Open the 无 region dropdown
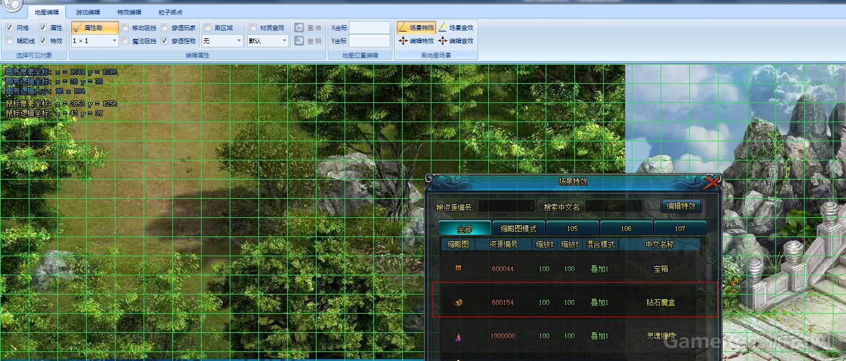846x361 pixels. (222, 41)
